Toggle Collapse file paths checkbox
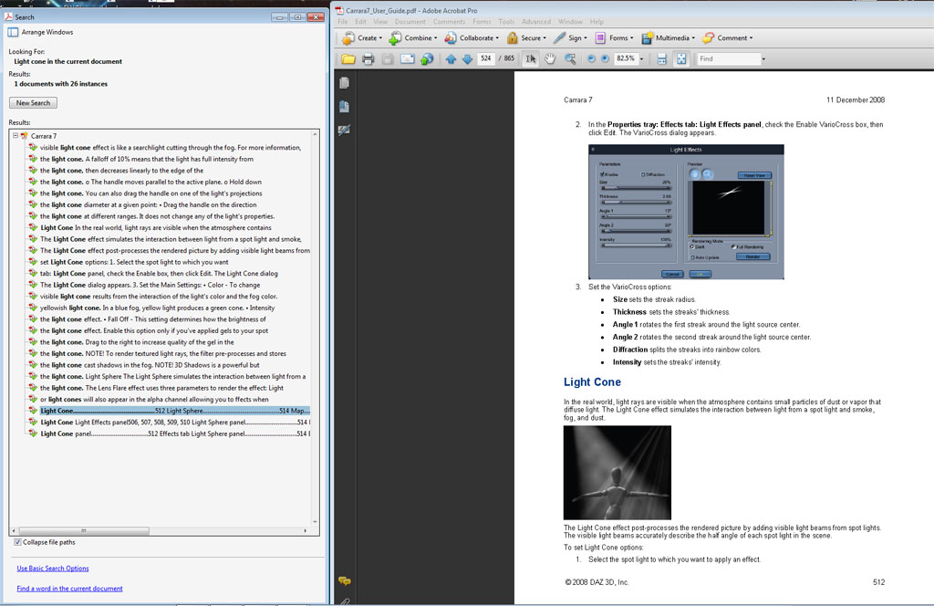934x606 pixels. 18,542
